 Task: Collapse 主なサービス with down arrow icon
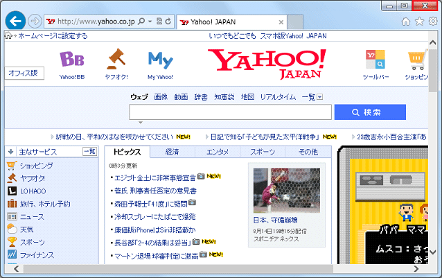[x=10, y=152]
